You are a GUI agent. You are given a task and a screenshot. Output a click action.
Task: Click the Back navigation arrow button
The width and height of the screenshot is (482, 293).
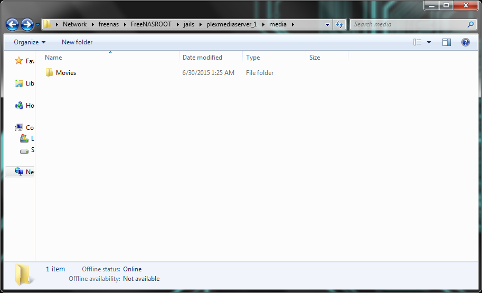click(x=13, y=24)
